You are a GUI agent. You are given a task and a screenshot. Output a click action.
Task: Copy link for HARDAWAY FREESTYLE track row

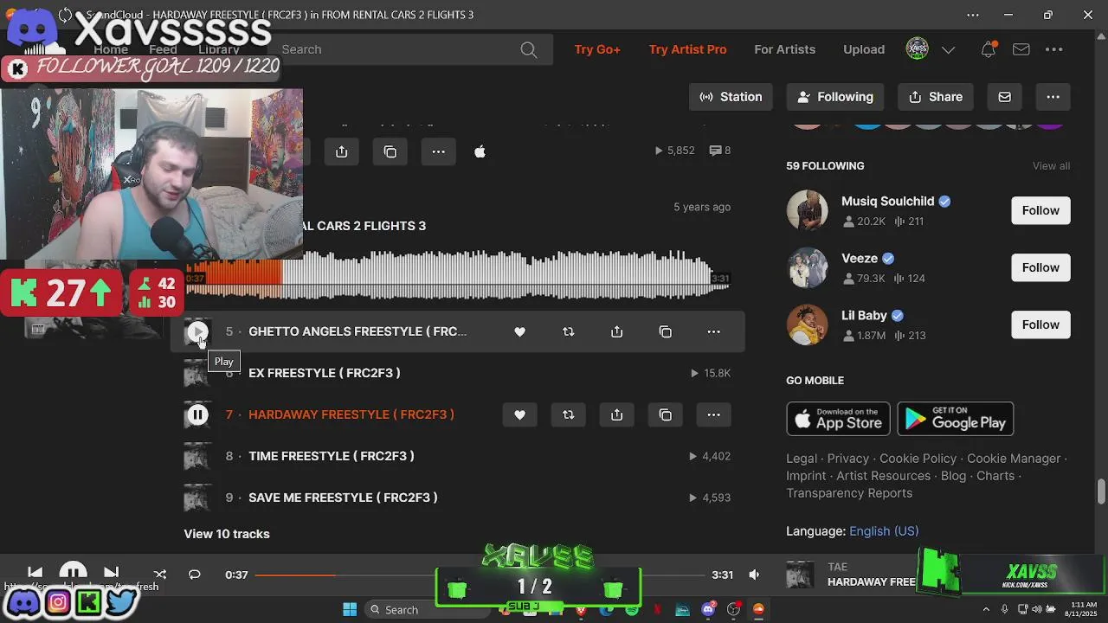click(x=665, y=414)
